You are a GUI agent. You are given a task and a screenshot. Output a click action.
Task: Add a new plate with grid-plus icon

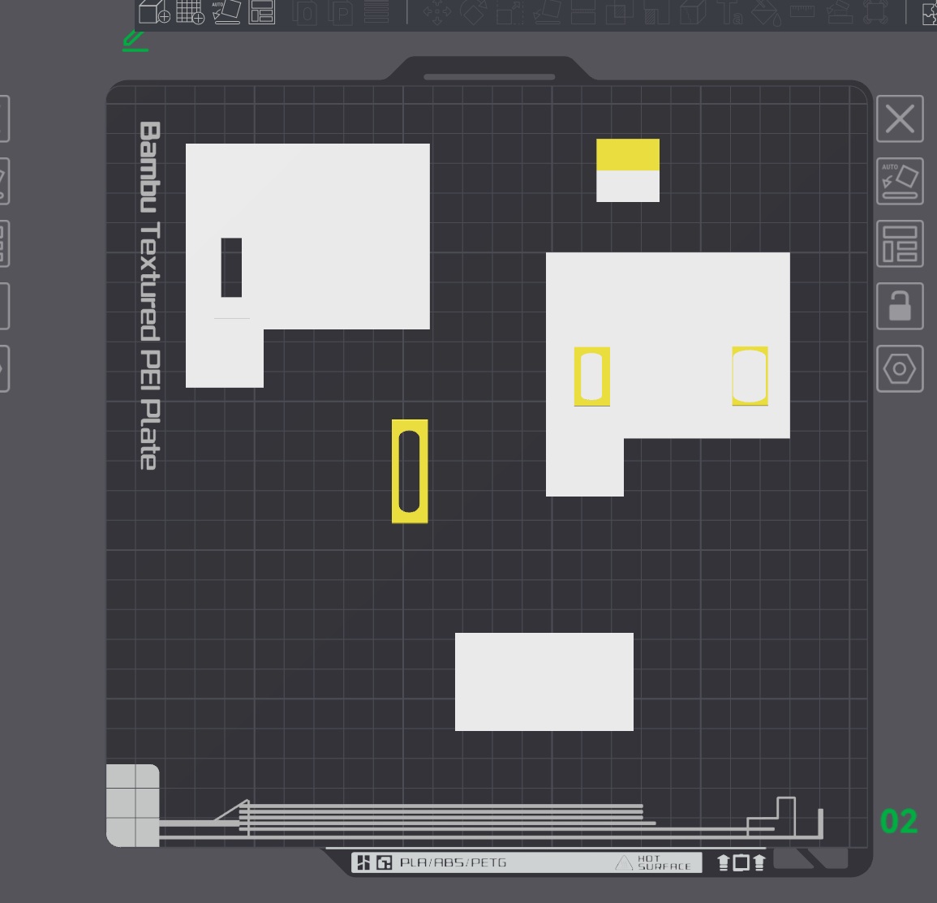[191, 12]
